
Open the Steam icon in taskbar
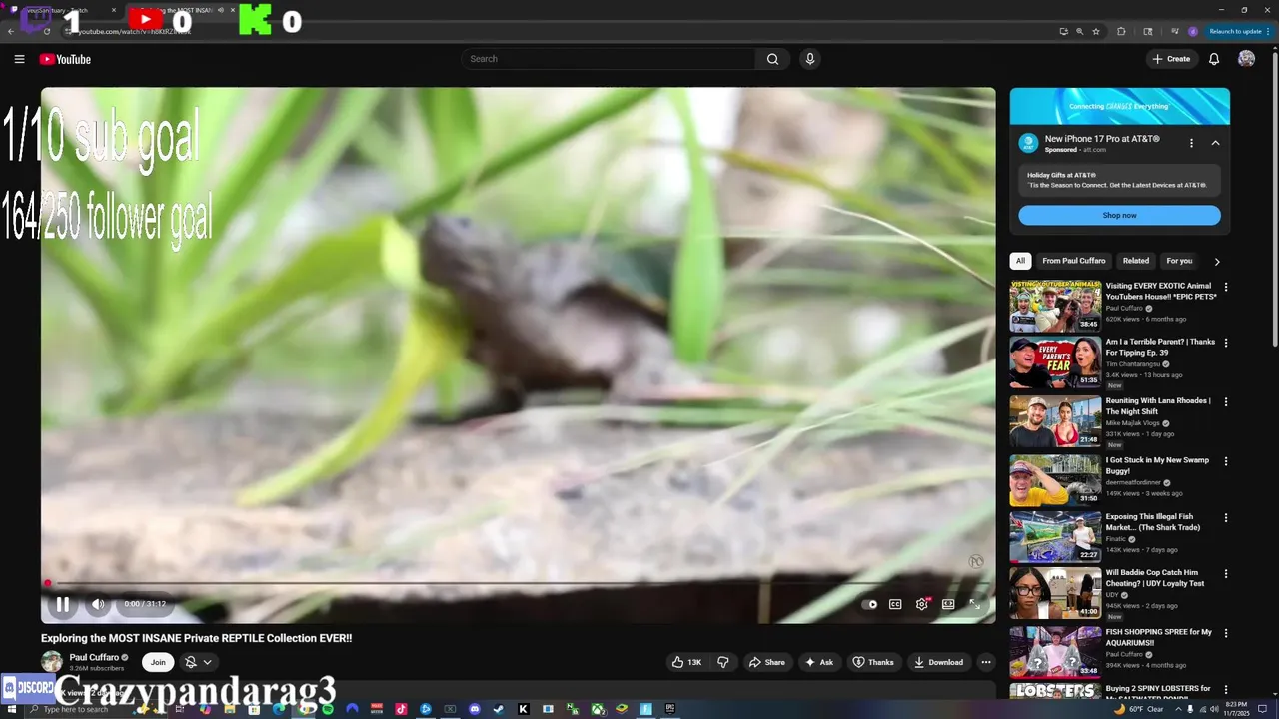(499, 709)
